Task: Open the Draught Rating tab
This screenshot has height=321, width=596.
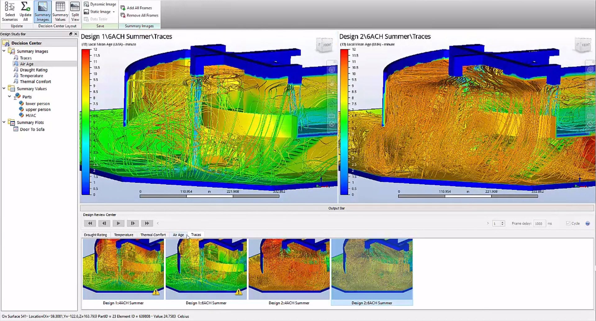Action: (95, 235)
